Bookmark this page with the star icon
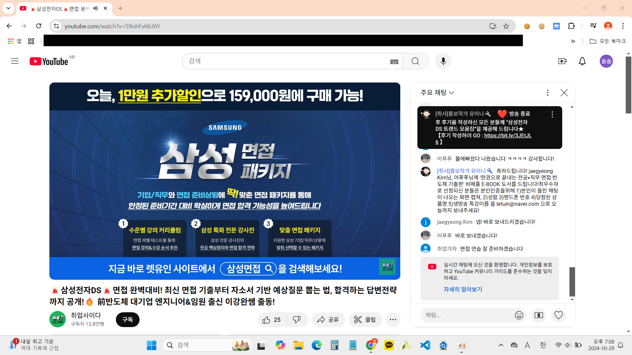 [x=506, y=26]
